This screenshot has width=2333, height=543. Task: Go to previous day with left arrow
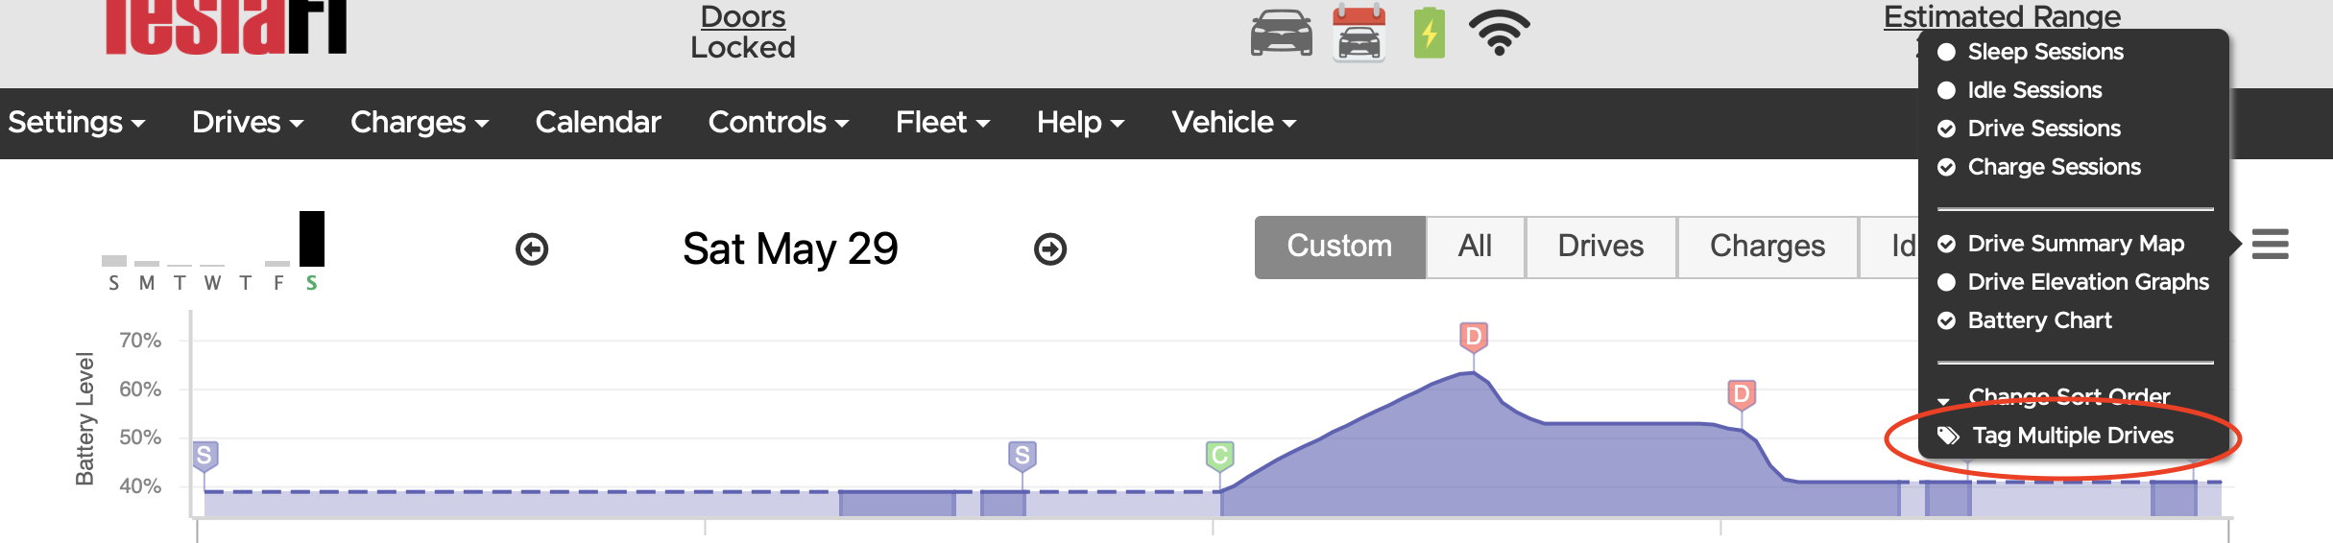tap(532, 249)
